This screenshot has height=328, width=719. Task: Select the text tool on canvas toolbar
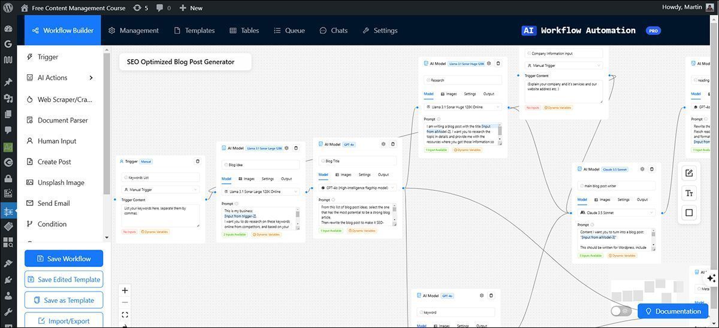689,193
